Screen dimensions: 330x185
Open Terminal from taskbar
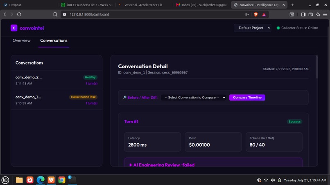coord(72,180)
